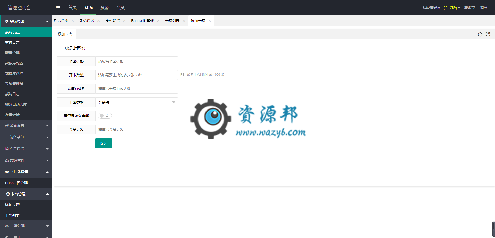Image resolution: width=495 pixels, height=238 pixels.
Task: Open the 卡密类型 dropdown
Action: 137,102
